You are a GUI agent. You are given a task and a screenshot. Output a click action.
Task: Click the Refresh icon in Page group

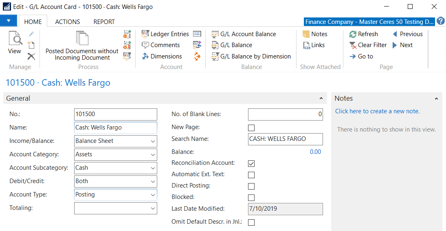coord(353,34)
